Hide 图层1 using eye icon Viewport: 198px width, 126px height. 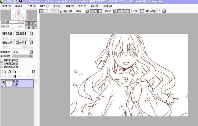(x=4, y=82)
